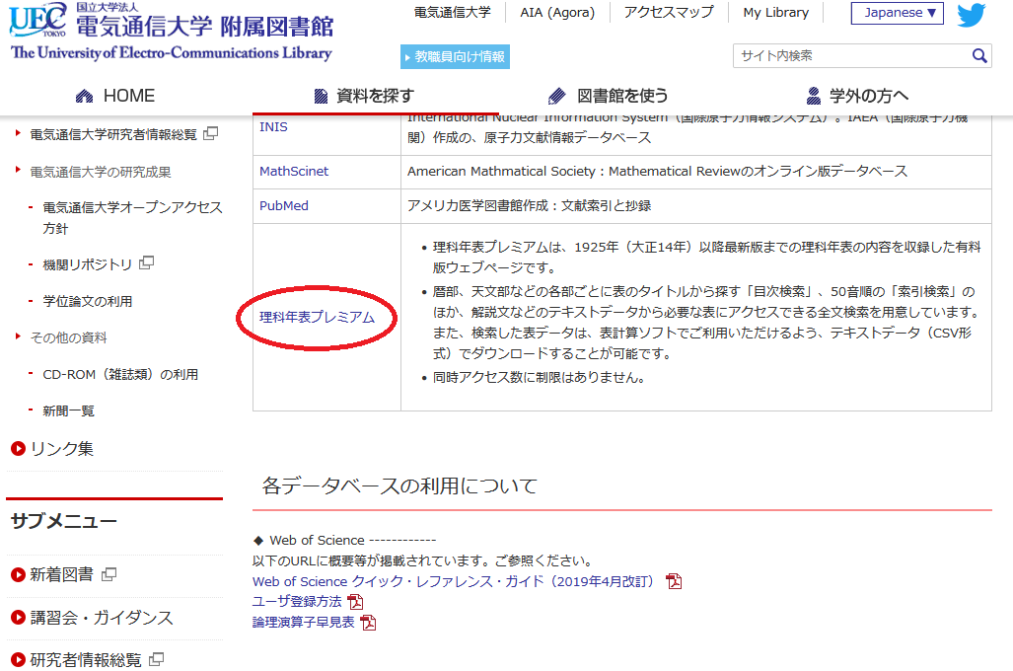This screenshot has width=1013, height=671.
Task: Open 電気通信大学研究者情報総覧 in the sidebar
Action: 113,134
